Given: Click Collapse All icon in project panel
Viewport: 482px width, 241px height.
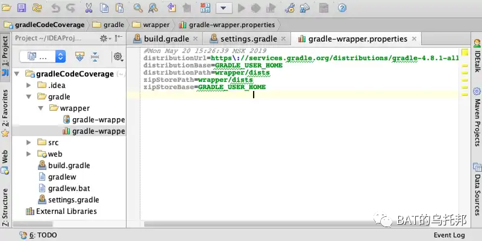Looking at the screenshot, I should (95, 56).
